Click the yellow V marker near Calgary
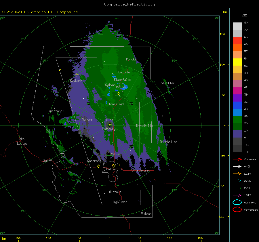259x242 pixels. 120,165
